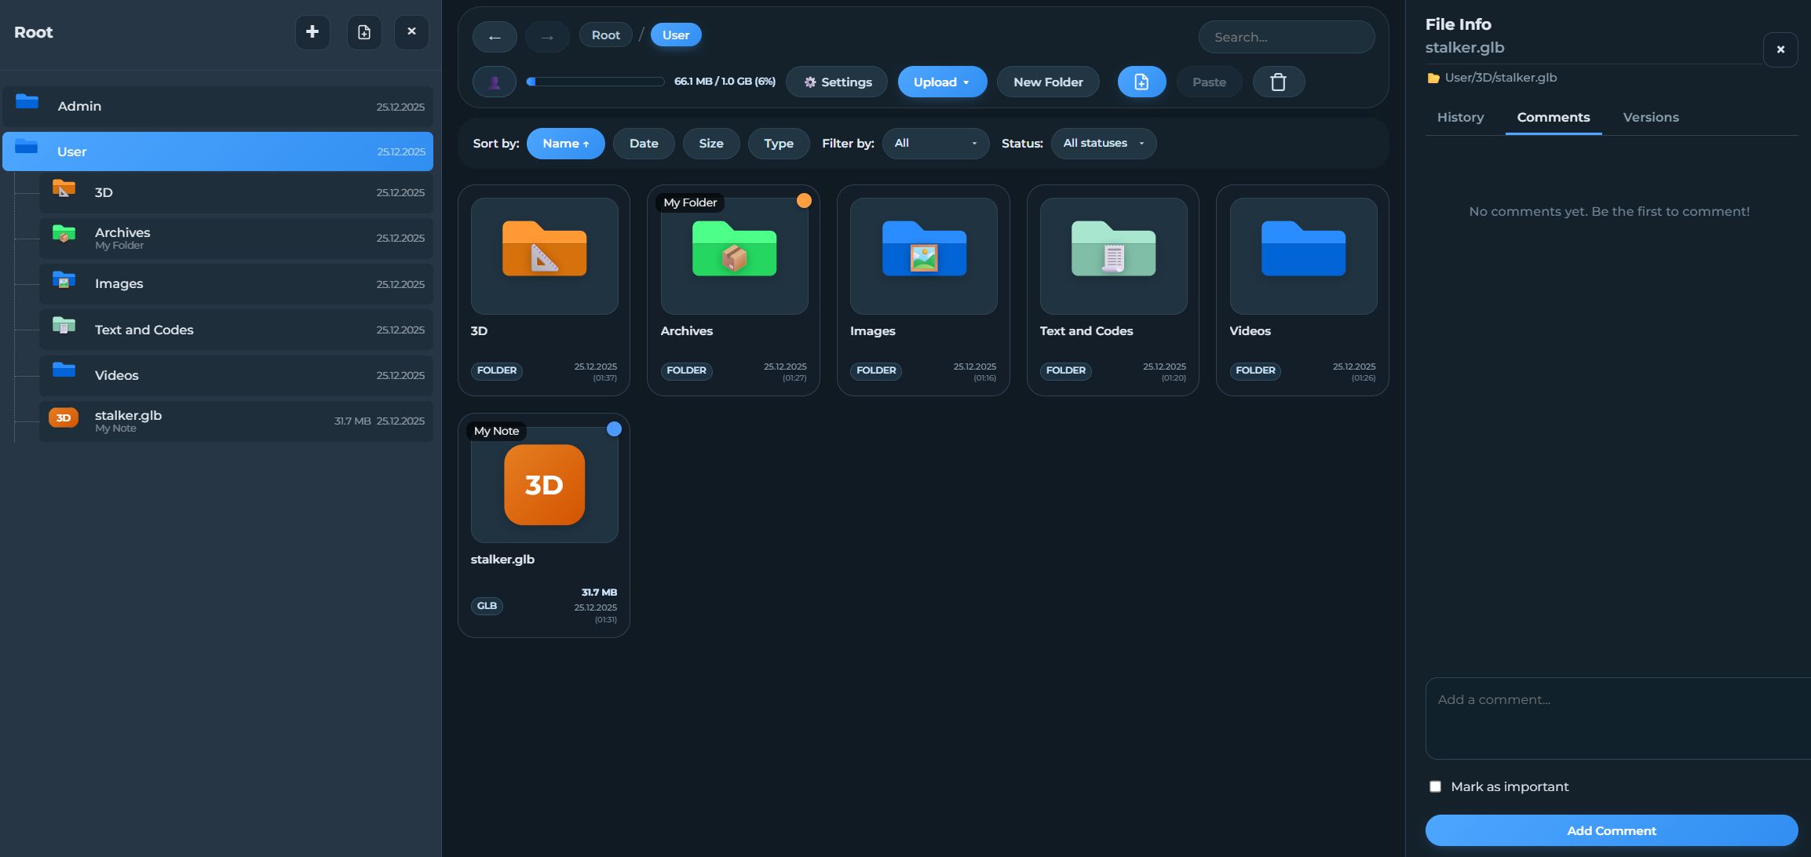The image size is (1811, 857).
Task: Open the Upload dropdown menu
Action: [x=942, y=82]
